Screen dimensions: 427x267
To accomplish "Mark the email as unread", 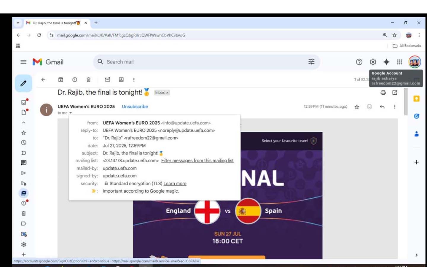I will [x=107, y=80].
